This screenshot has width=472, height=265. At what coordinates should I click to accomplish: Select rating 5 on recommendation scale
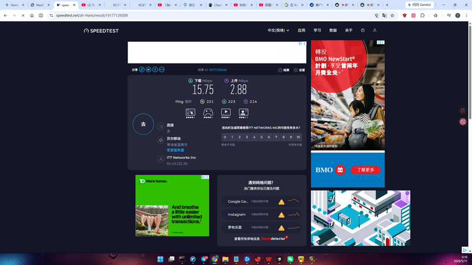pos(261,137)
